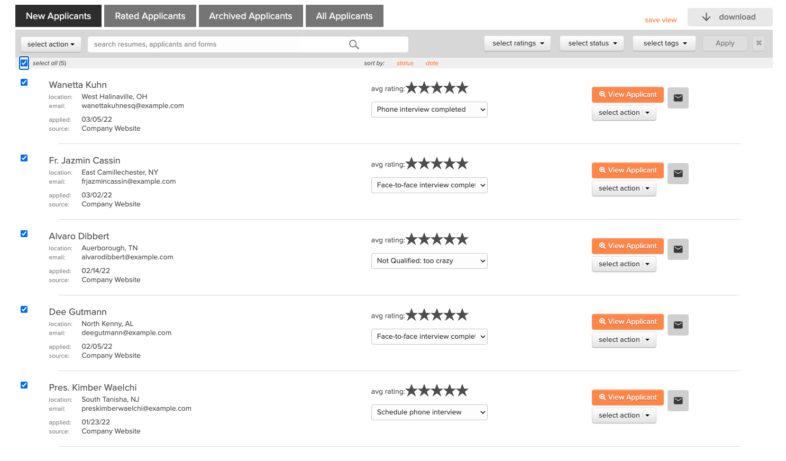
Task: Open the bulk select action dropdown
Action: (51, 44)
